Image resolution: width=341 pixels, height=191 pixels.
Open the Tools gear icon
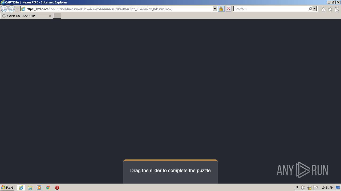tap(337, 9)
